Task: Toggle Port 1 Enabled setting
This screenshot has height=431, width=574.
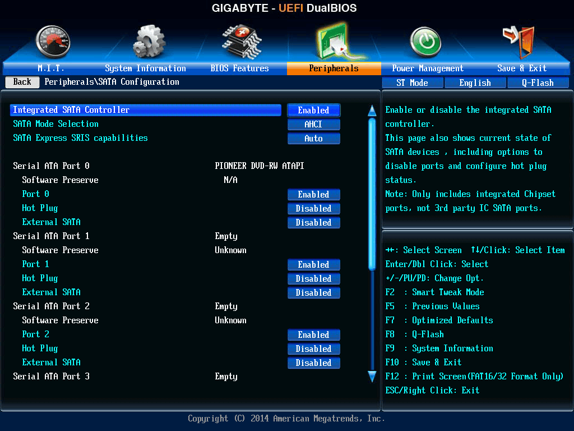Action: [314, 265]
